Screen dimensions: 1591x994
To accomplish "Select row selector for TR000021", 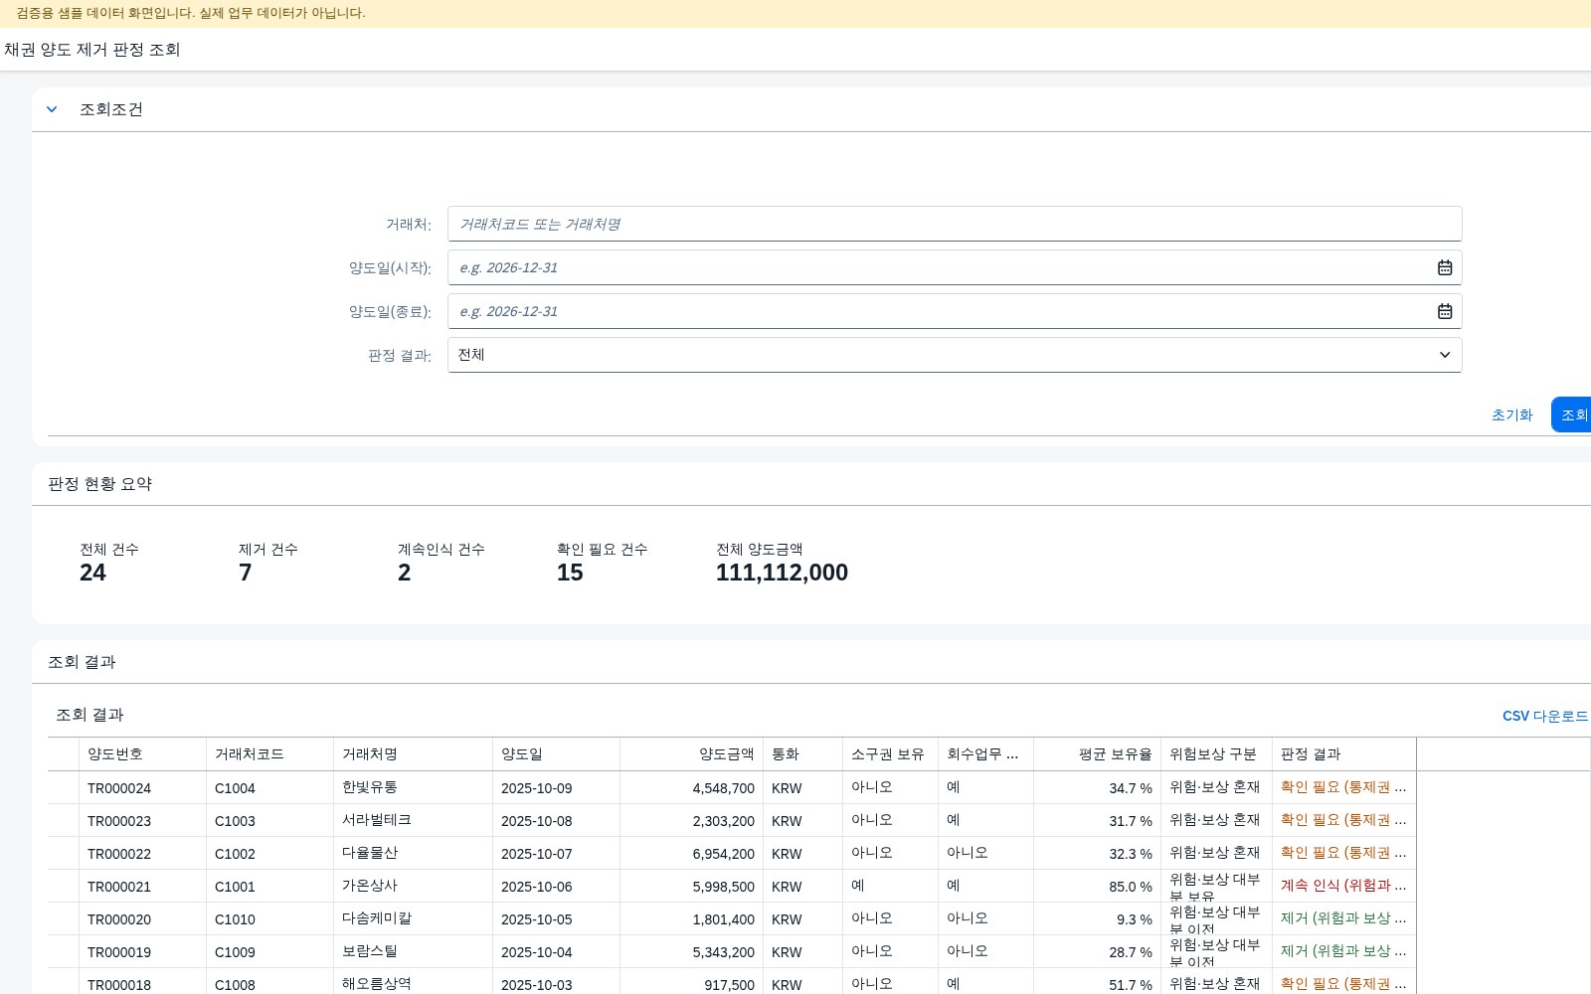I will click(64, 886).
